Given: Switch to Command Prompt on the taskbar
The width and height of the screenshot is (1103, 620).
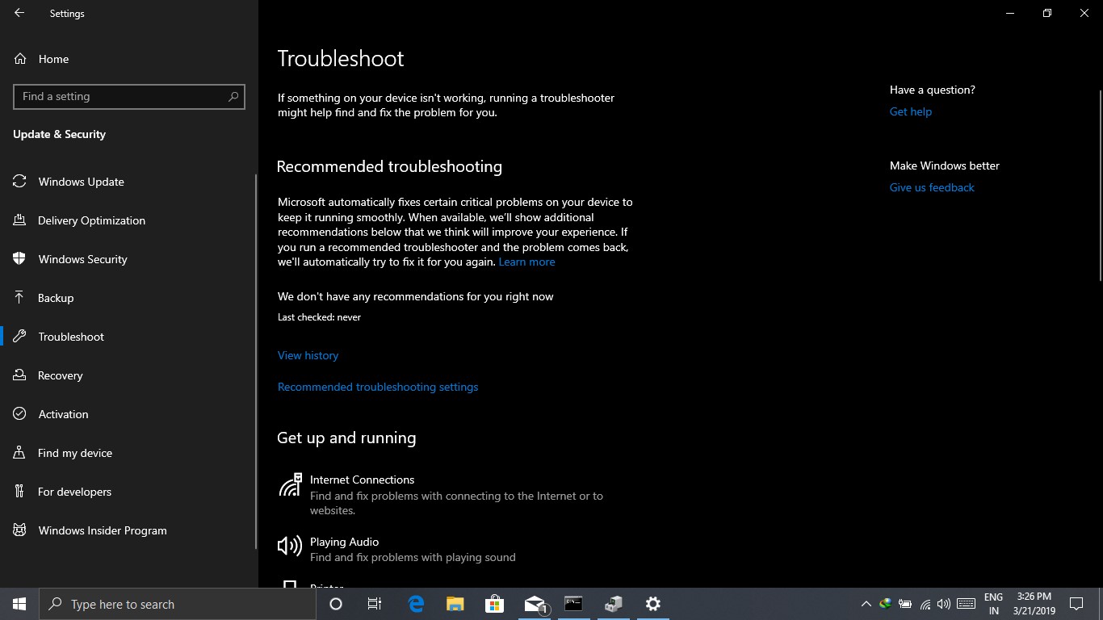Looking at the screenshot, I should 573,604.
